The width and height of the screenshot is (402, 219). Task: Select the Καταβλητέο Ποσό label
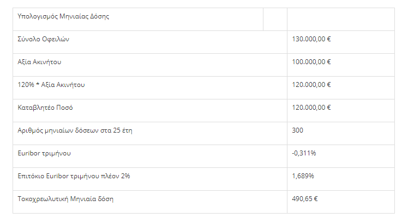point(41,108)
